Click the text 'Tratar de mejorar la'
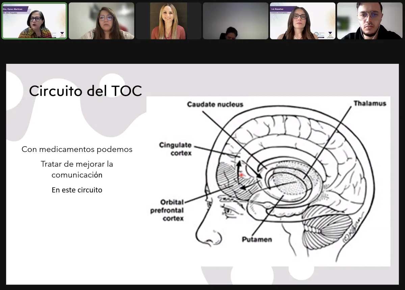Viewport: 405px width, 290px height. (77, 164)
